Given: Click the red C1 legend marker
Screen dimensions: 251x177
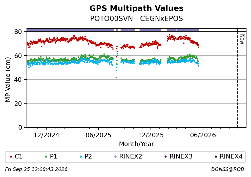Looking at the screenshot, I should click(x=11, y=157).
